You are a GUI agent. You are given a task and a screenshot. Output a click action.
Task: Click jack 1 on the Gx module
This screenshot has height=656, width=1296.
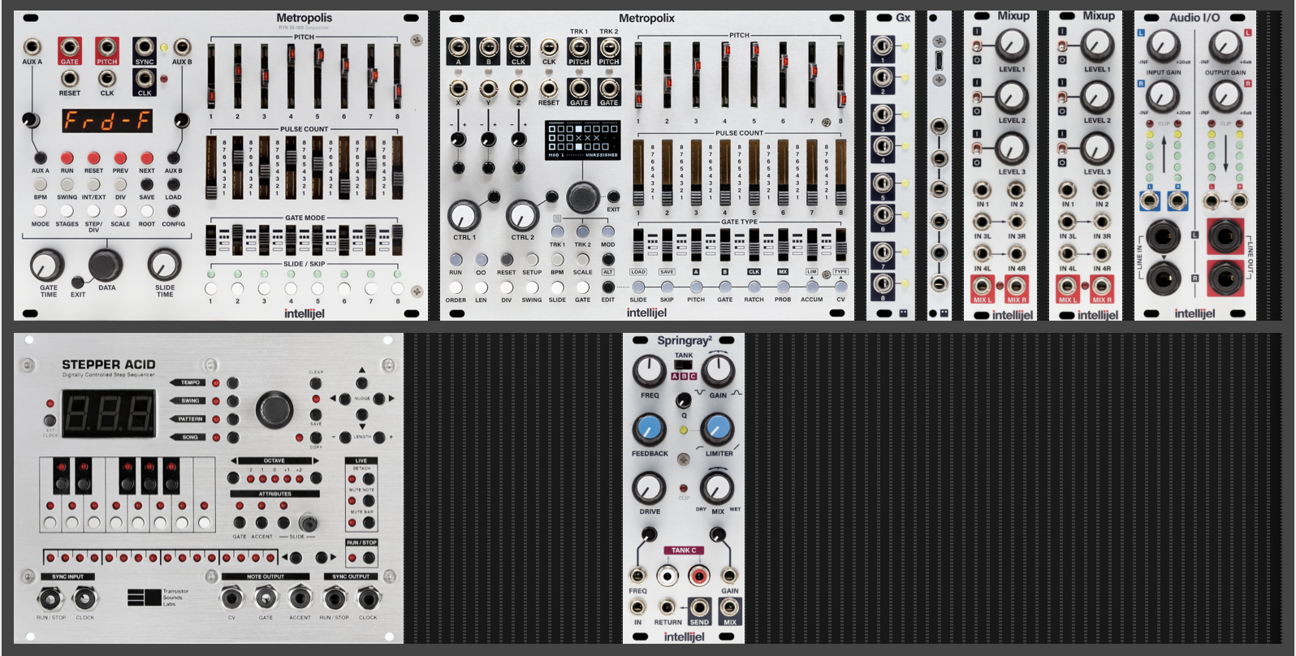(x=883, y=47)
